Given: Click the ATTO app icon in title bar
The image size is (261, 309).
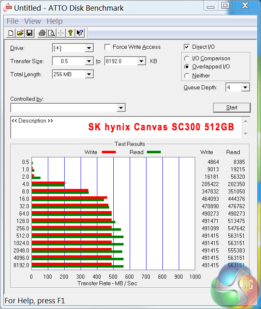Looking at the screenshot, I should 7,7.
